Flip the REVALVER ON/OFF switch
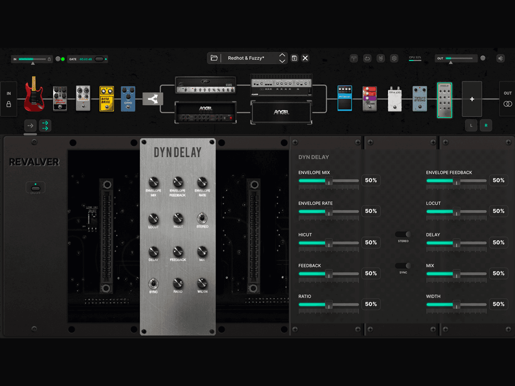The height and width of the screenshot is (386, 515). 36,187
